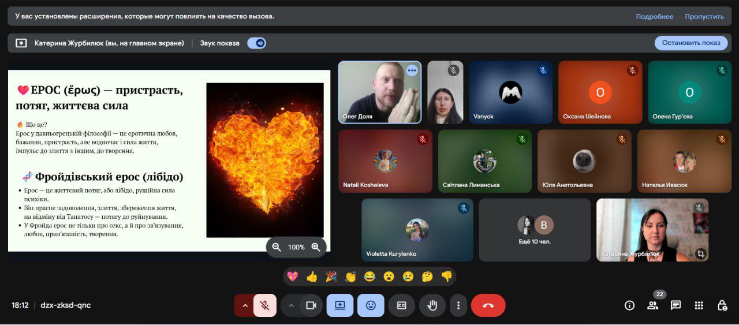This screenshot has height=325, width=739.
Task: Open meeting details info icon
Action: coord(629,305)
